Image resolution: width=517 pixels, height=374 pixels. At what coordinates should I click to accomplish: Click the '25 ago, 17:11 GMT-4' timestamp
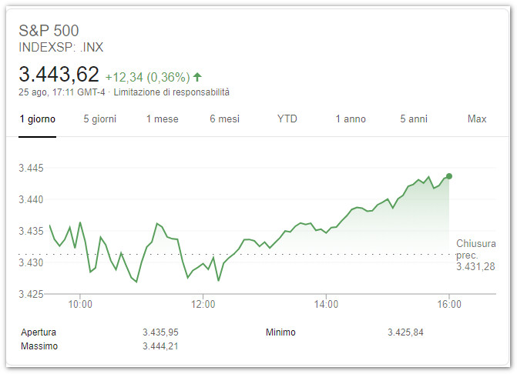pos(62,92)
